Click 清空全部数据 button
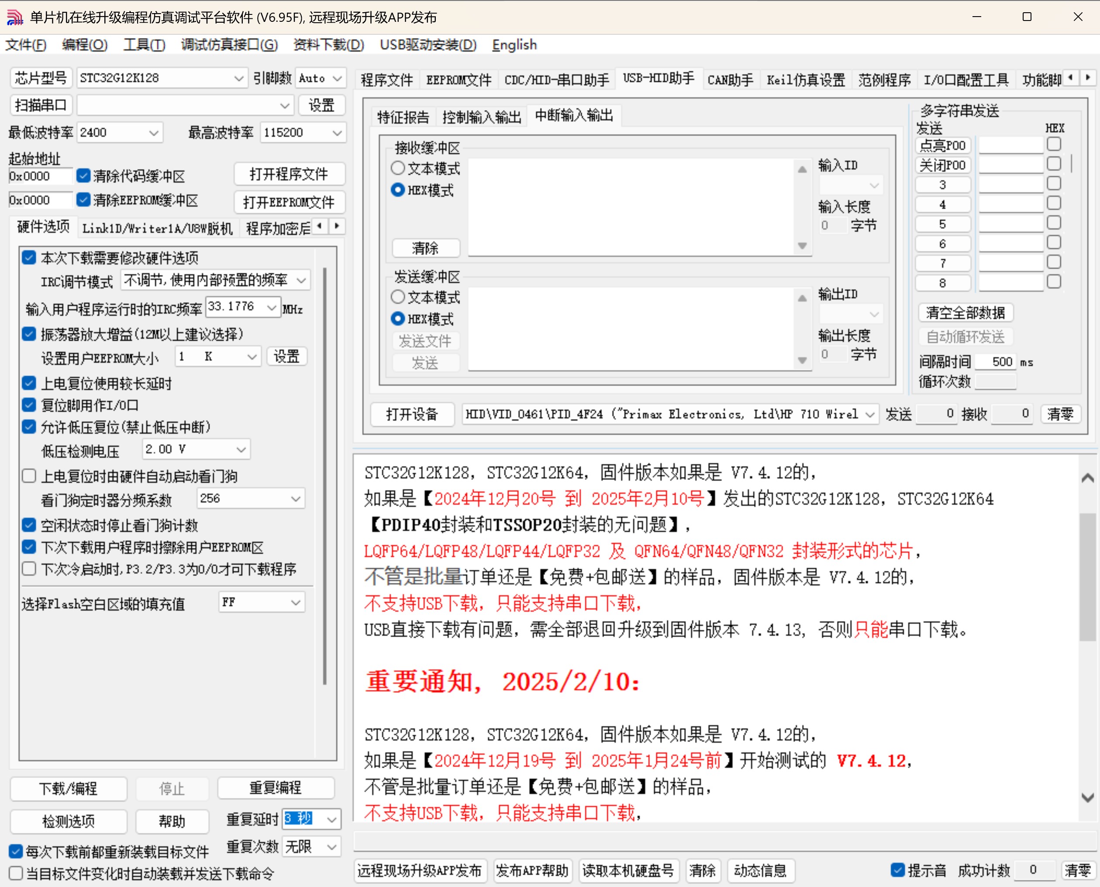 pyautogui.click(x=966, y=312)
